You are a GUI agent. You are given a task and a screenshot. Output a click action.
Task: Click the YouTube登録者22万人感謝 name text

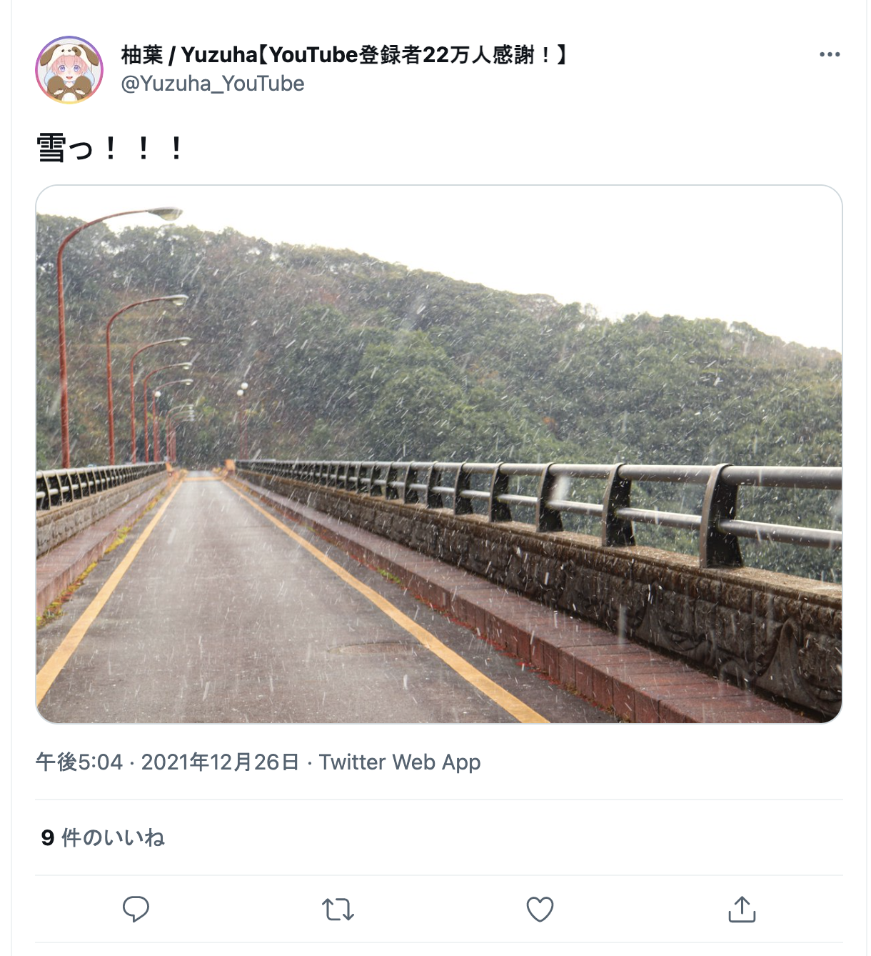[412, 54]
